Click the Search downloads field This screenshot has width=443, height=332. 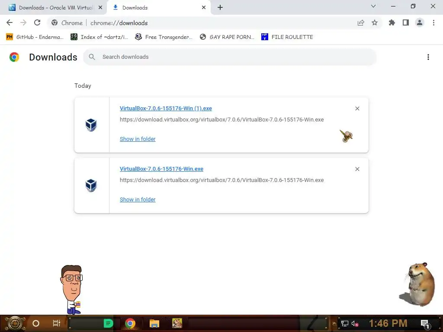pos(230,57)
